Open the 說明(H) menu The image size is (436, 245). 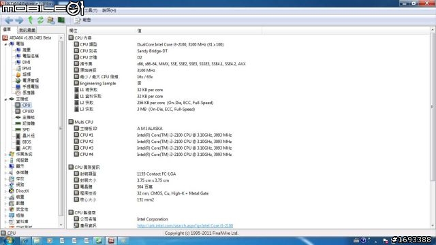click(x=109, y=11)
